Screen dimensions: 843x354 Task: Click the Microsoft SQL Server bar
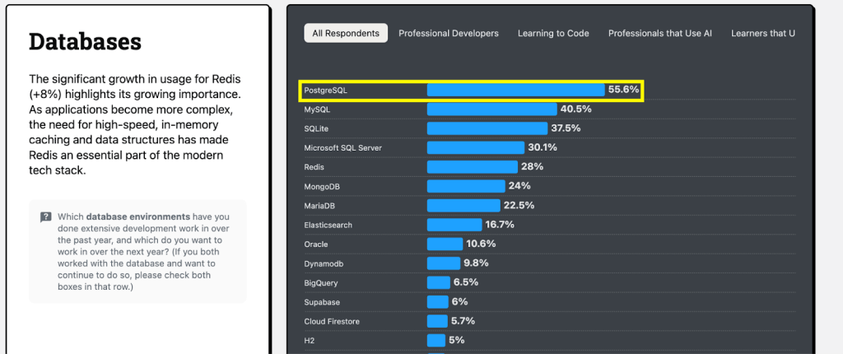[475, 147]
